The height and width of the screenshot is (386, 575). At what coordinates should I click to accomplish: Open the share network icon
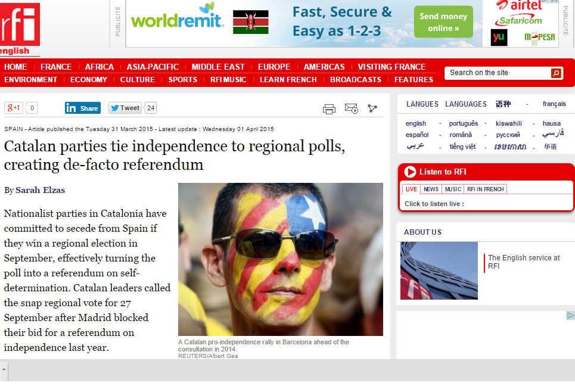(372, 108)
